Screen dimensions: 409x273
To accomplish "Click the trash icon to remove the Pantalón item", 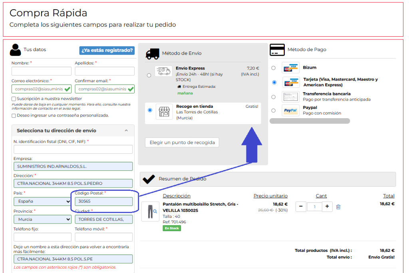I will pos(338,207).
